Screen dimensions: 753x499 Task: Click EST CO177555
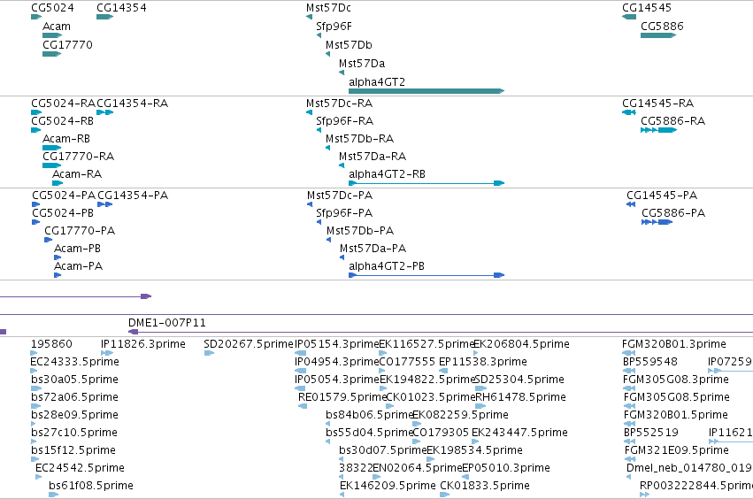[x=407, y=362]
